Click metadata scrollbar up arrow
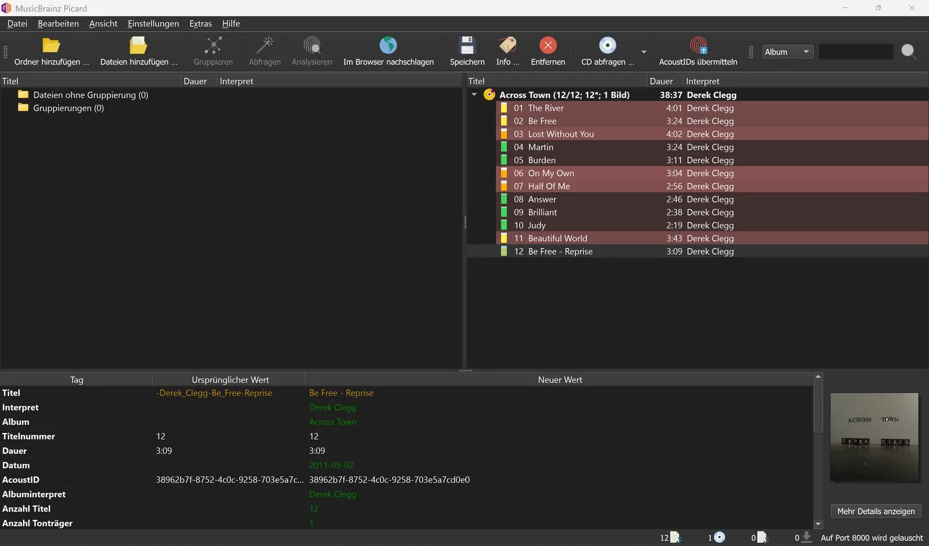 coord(818,377)
